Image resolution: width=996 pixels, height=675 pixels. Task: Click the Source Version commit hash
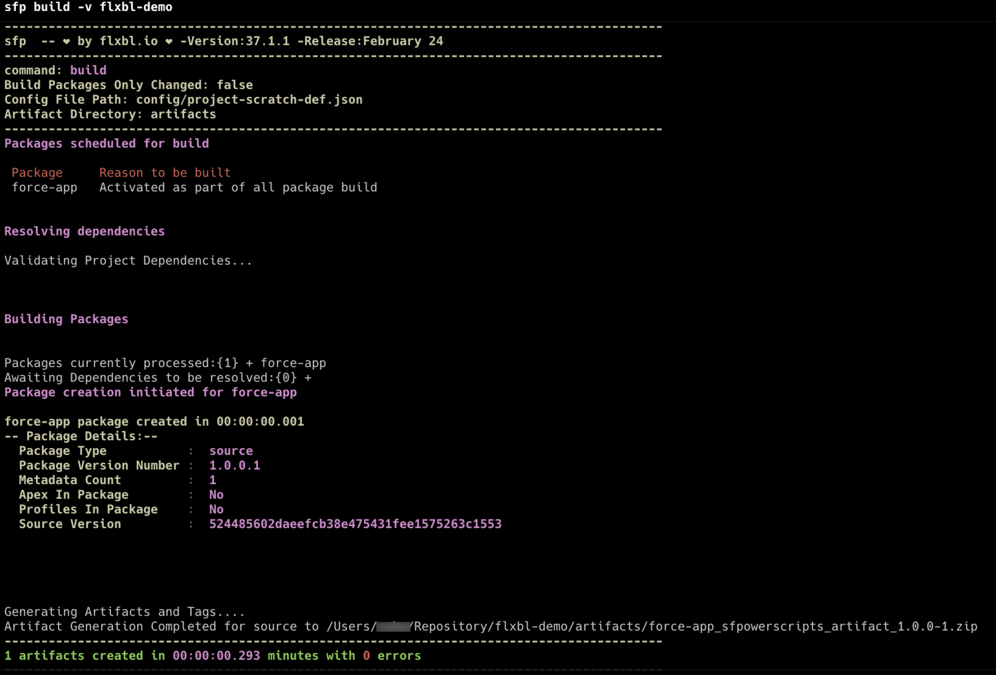click(x=355, y=524)
